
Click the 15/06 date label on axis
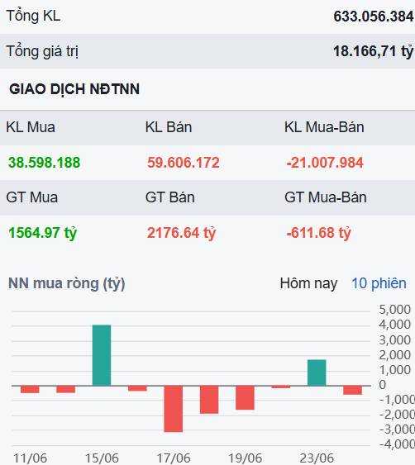pyautogui.click(x=102, y=458)
